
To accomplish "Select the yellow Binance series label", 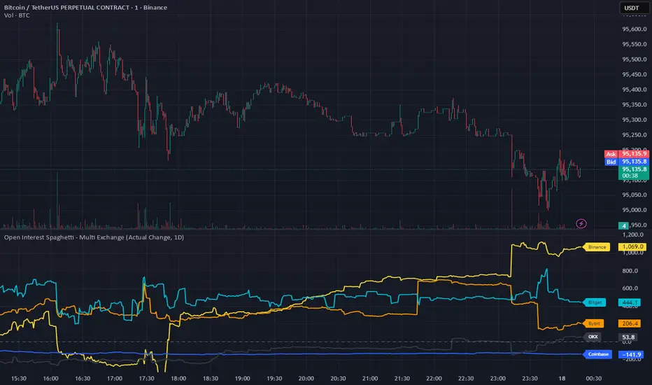I will click(x=597, y=247).
